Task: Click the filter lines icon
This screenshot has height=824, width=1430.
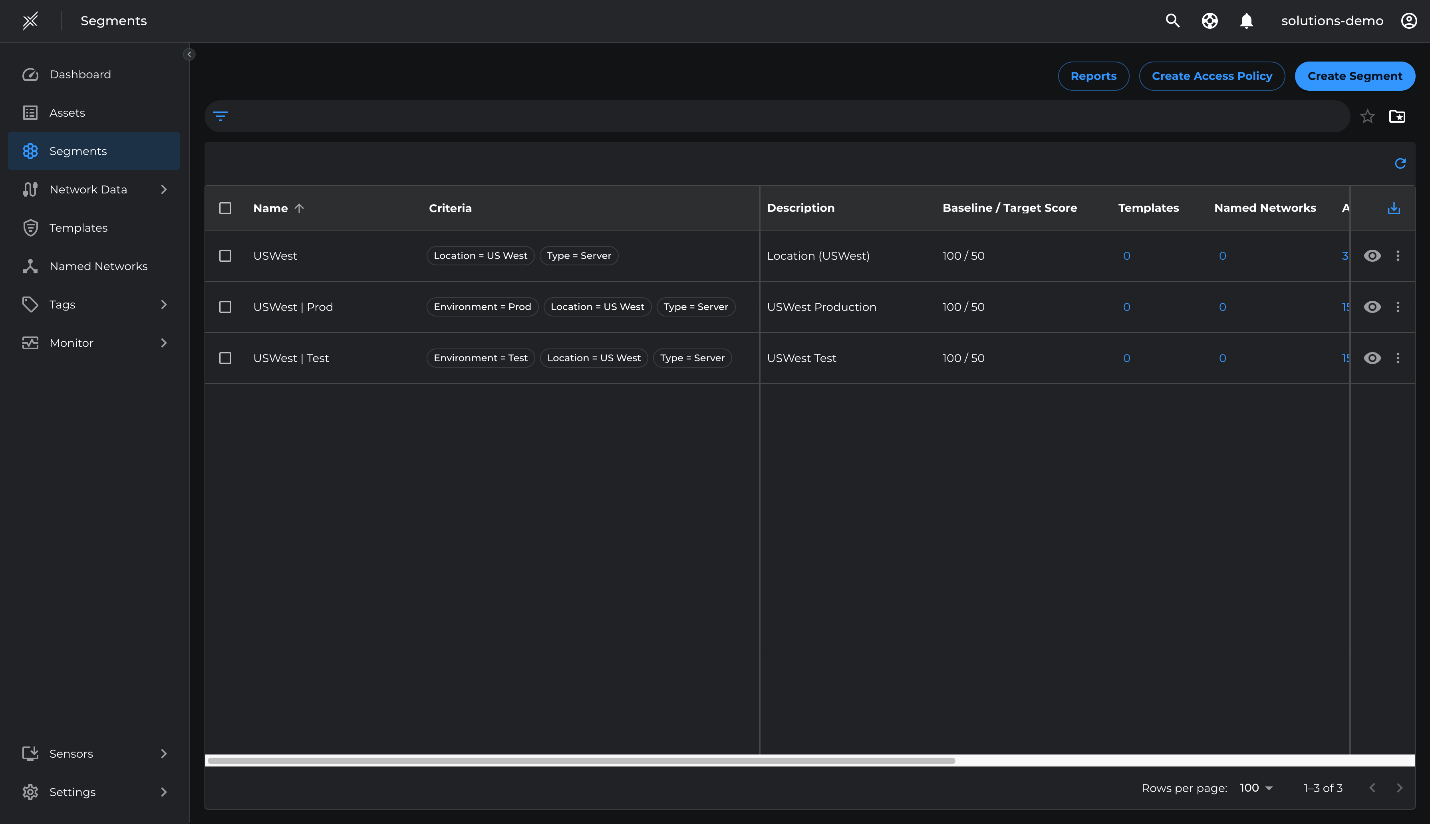Action: tap(220, 117)
